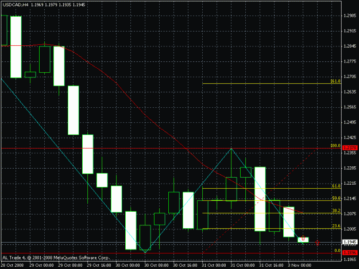Click the 1.2495 price axis label
359x269 pixels.
point(350,122)
